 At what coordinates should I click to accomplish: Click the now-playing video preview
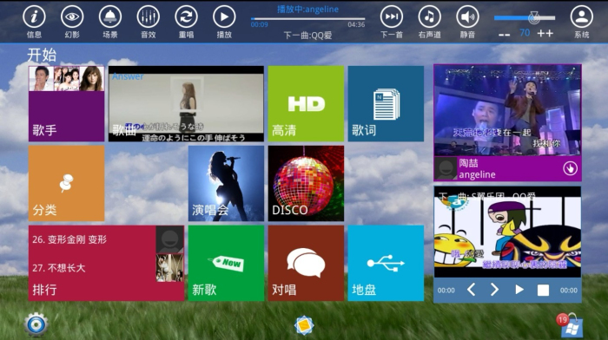507,110
